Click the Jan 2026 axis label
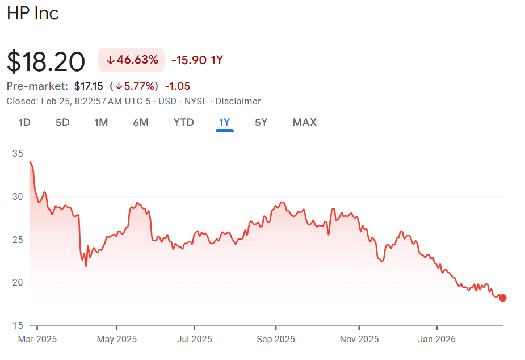This screenshot has width=525, height=360. (x=437, y=340)
